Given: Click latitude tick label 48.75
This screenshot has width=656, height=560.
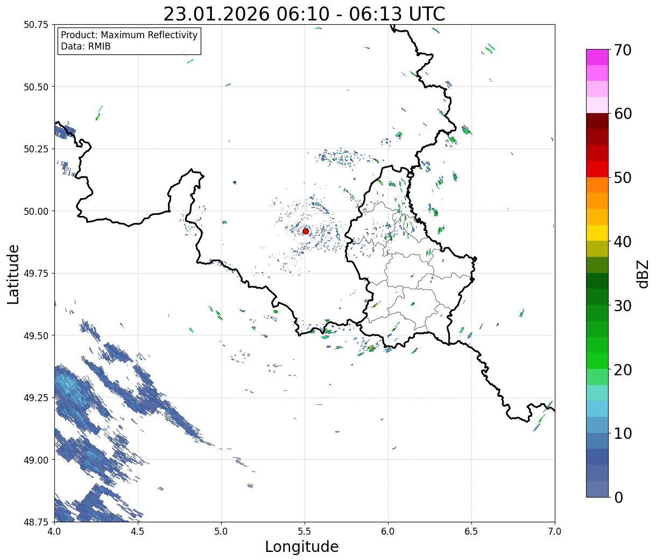Looking at the screenshot, I should pyautogui.click(x=36, y=522).
